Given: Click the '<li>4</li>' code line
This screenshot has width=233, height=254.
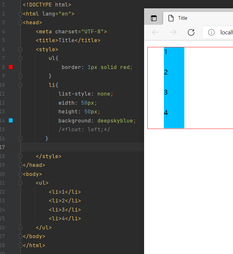Looking at the screenshot, I should pos(65,218).
